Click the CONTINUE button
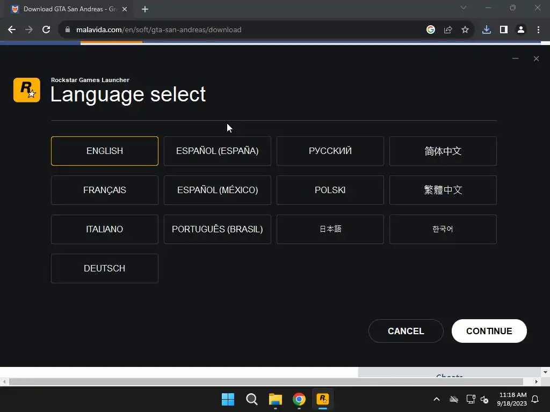 pos(489,331)
